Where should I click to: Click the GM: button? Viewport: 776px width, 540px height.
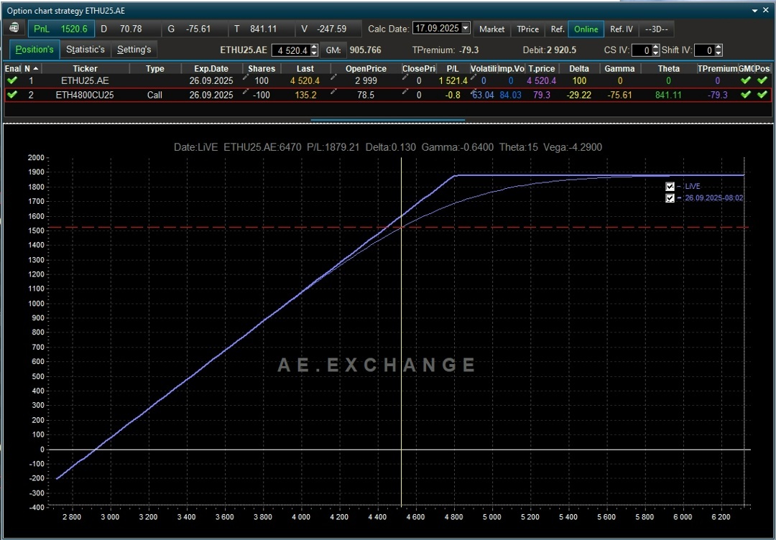pyautogui.click(x=333, y=50)
